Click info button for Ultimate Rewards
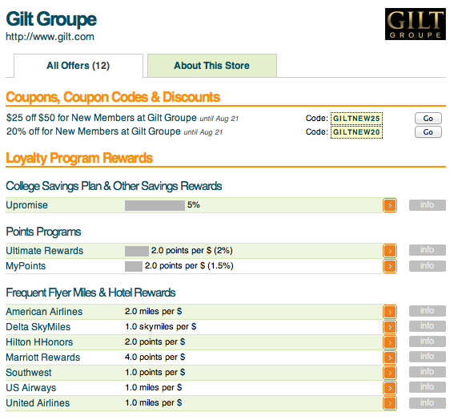Image resolution: width=454 pixels, height=420 pixels. pos(427,250)
